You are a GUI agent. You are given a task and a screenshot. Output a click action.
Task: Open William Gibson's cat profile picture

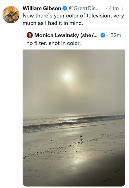[x=11, y=15]
